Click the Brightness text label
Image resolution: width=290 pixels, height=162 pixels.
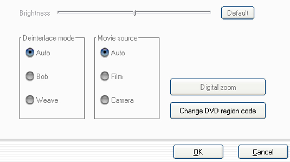click(x=35, y=13)
